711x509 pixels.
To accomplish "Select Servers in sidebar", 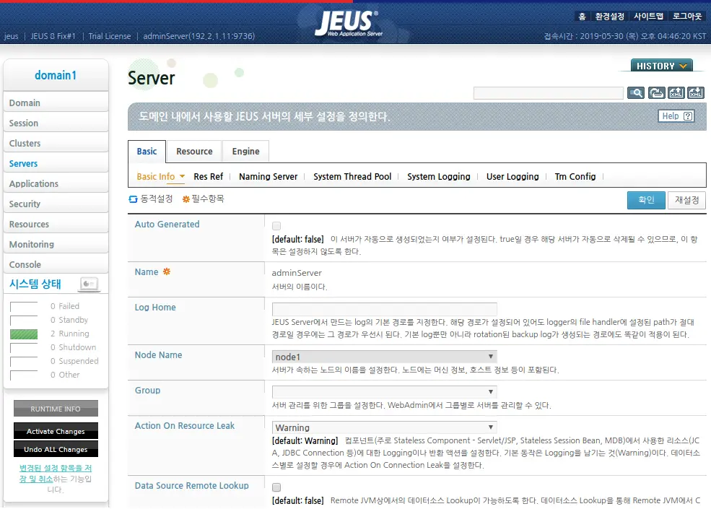I will click(x=56, y=163).
